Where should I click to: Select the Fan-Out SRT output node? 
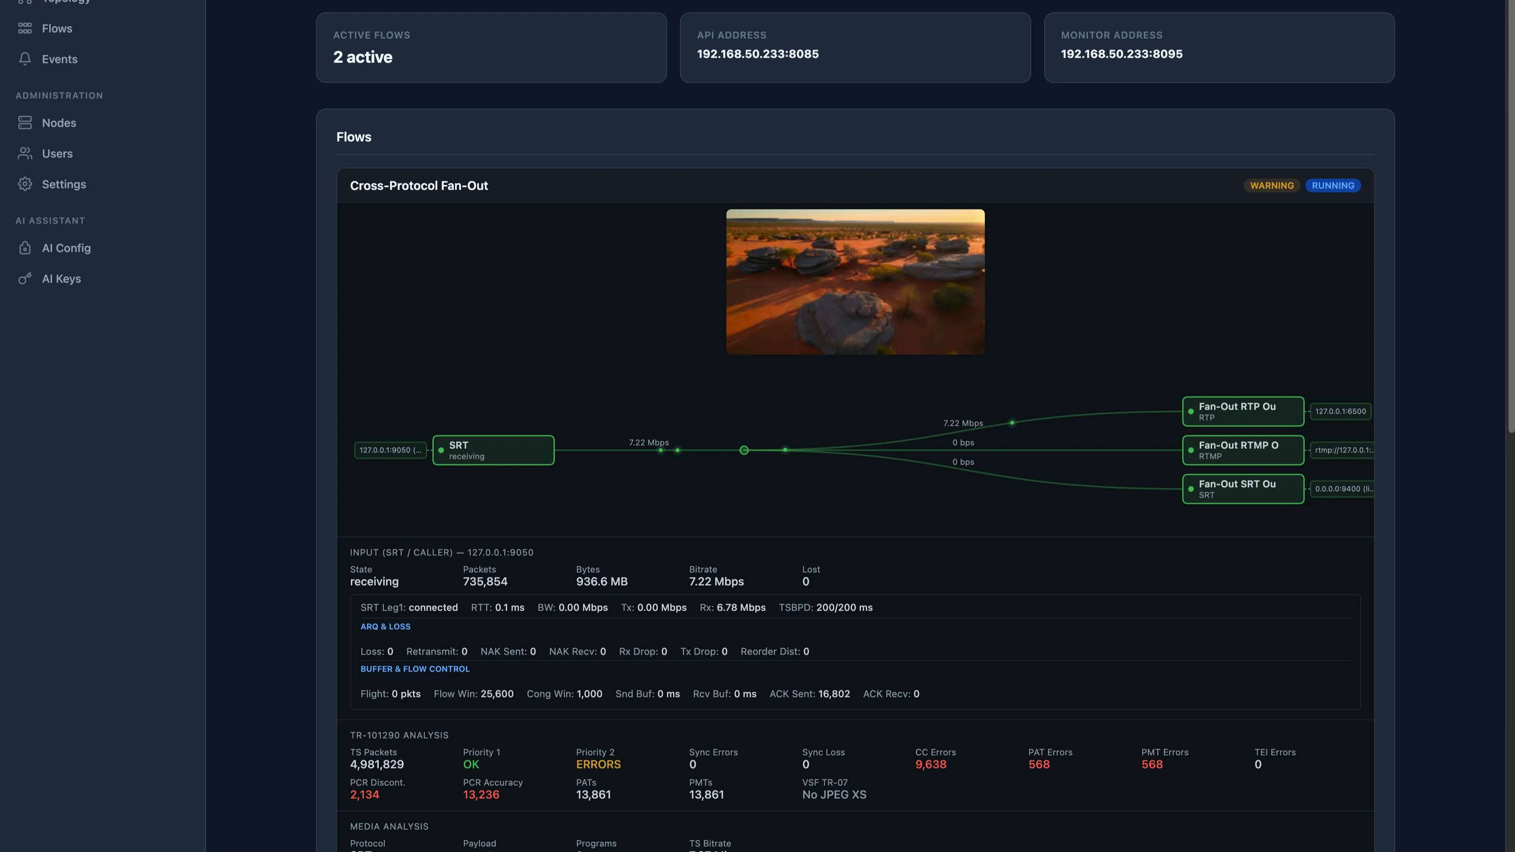[x=1243, y=489]
